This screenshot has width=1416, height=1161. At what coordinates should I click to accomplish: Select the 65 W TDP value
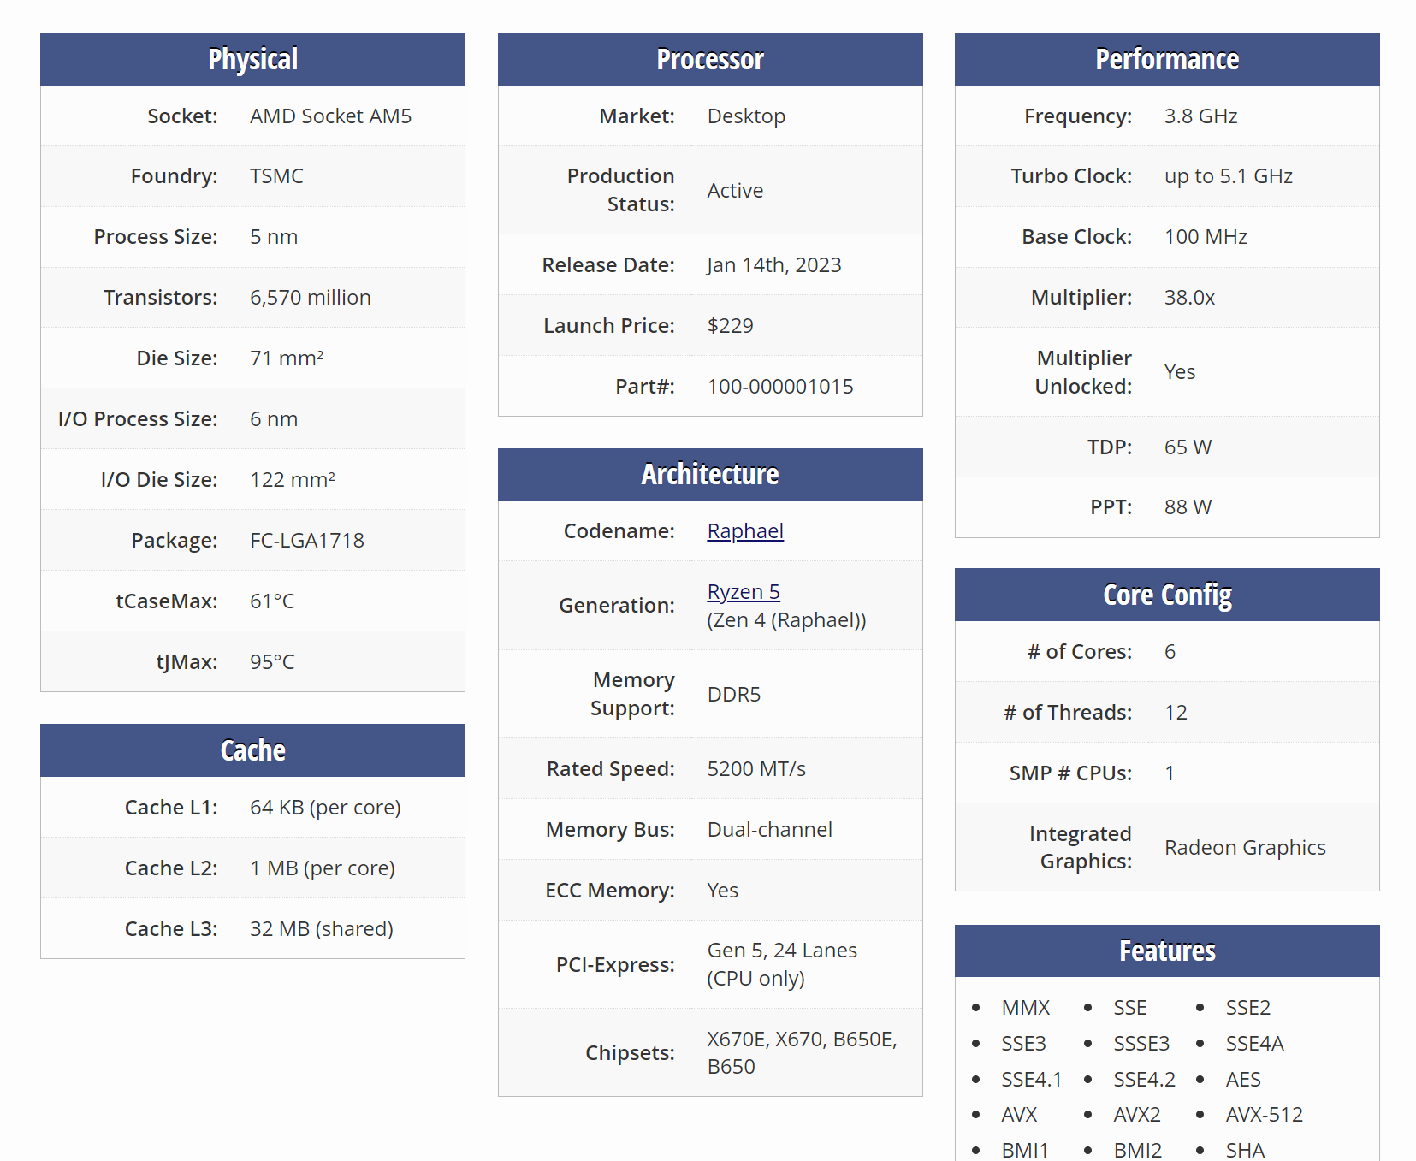point(1188,447)
